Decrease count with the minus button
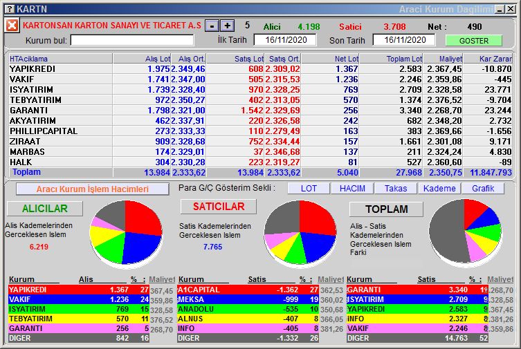Viewport: 521px width, 349px height. point(212,26)
